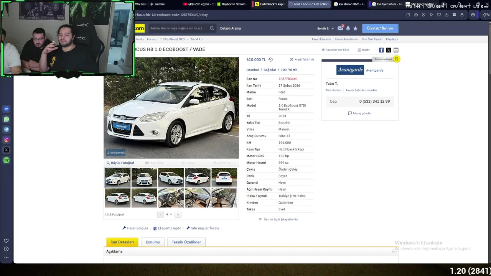Click Mesaj gönder link

click(360, 113)
